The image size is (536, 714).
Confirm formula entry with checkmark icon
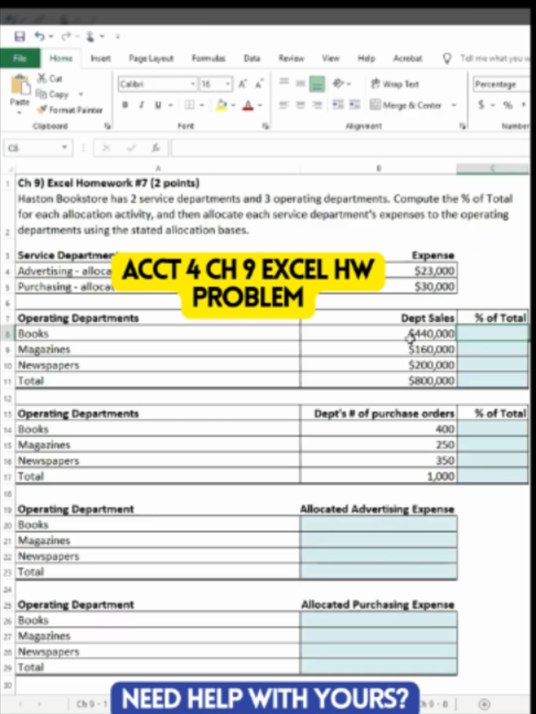132,148
